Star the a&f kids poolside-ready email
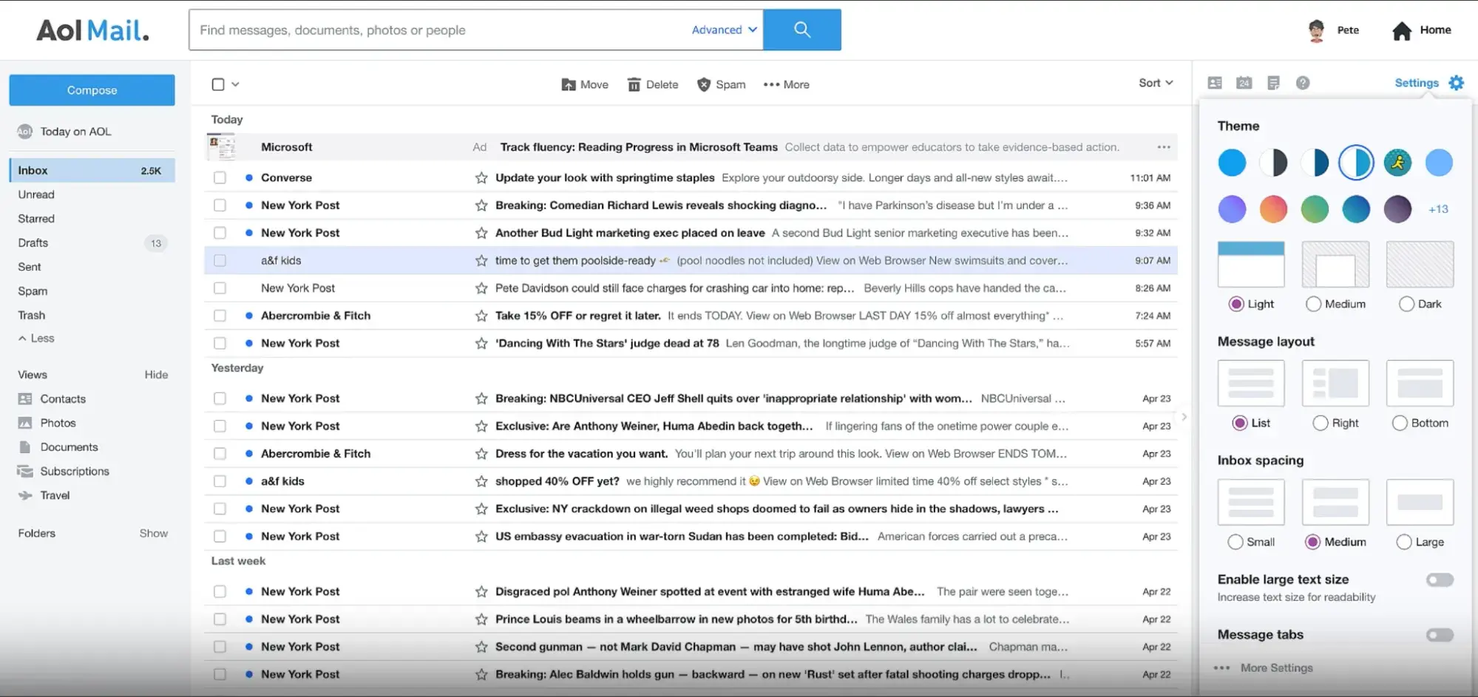Image resolution: width=1478 pixels, height=697 pixels. pos(481,260)
